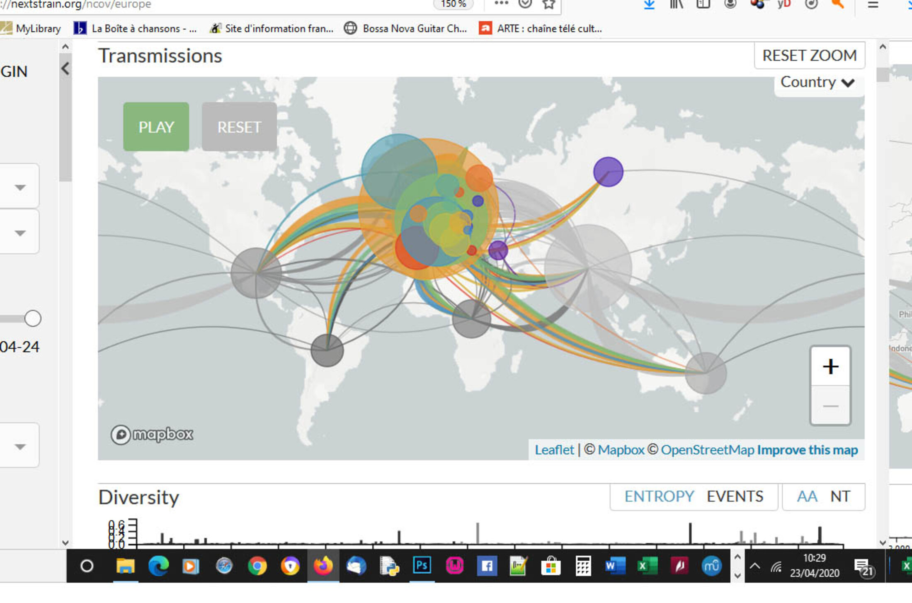Open Photoshop from the taskbar
Image resolution: width=912 pixels, height=603 pixels.
point(422,566)
